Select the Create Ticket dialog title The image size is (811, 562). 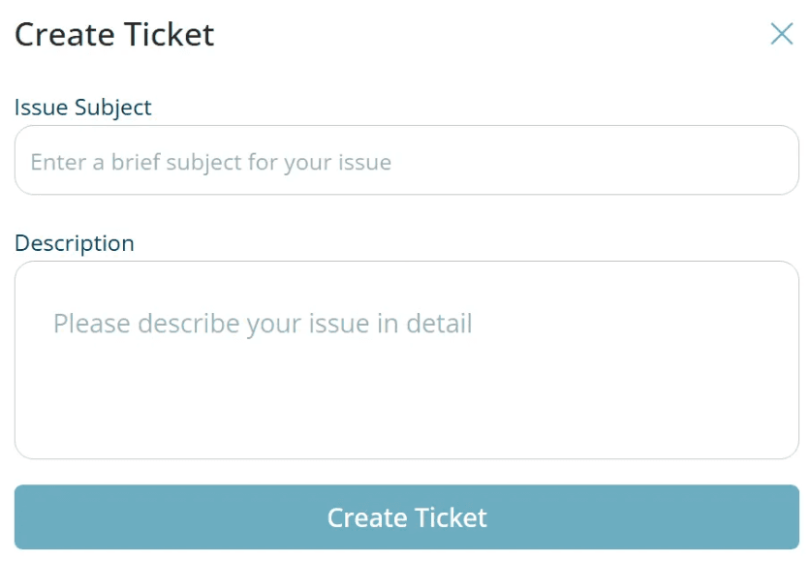click(x=113, y=34)
